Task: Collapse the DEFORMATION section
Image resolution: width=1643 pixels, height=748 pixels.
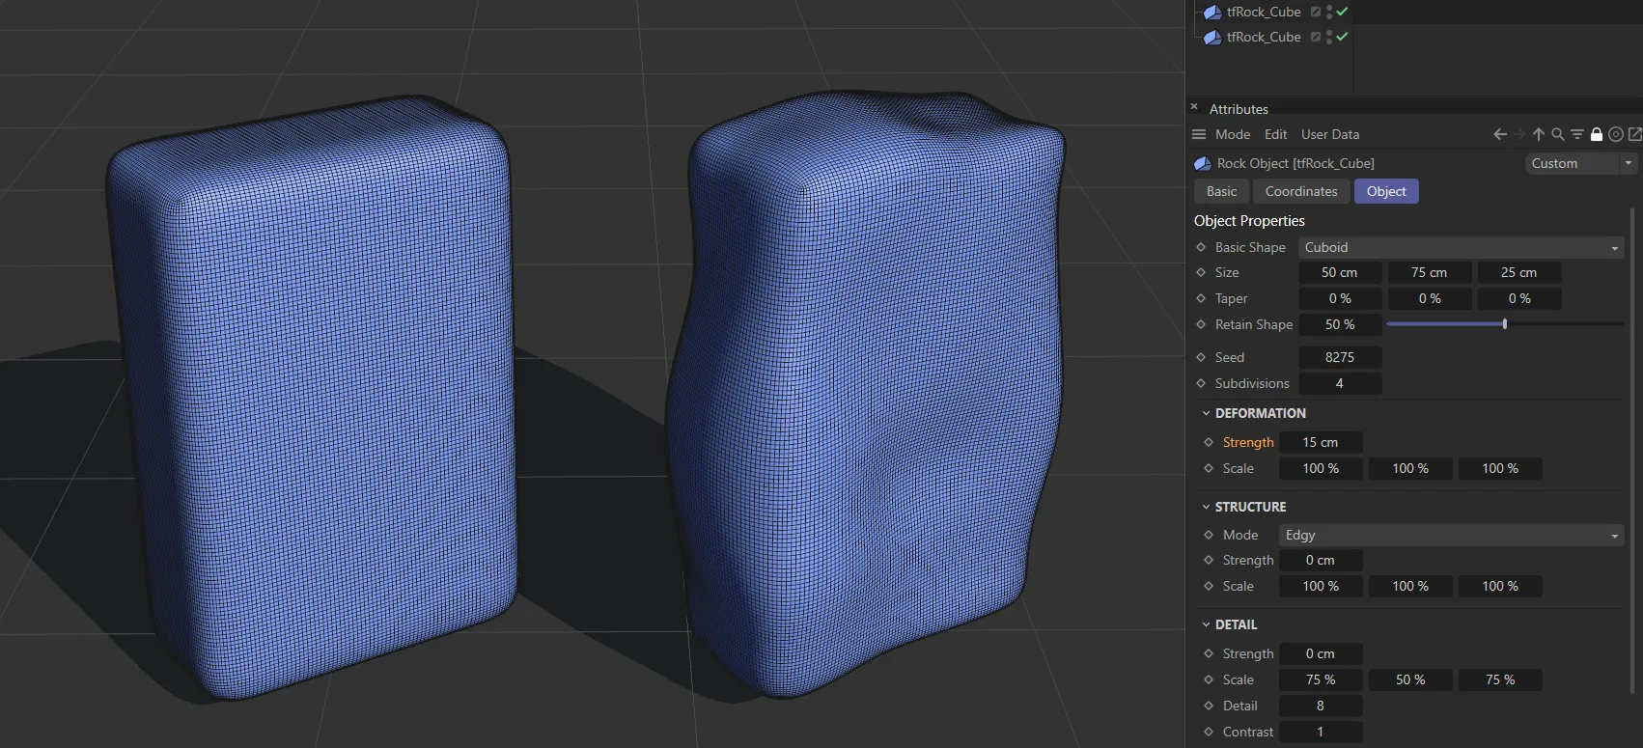Action: 1206,413
